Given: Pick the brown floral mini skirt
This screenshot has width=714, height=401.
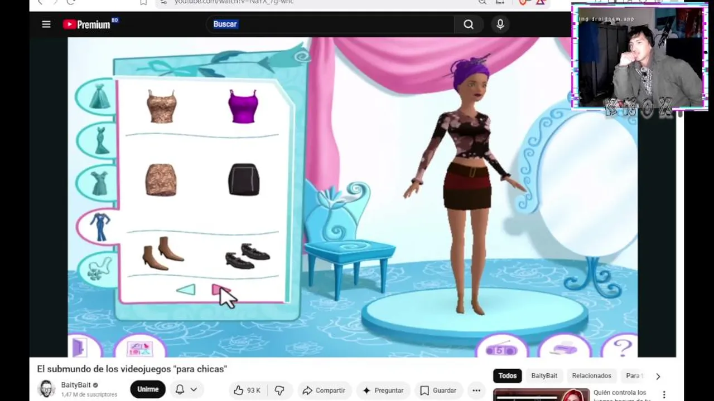Looking at the screenshot, I should click(x=161, y=180).
